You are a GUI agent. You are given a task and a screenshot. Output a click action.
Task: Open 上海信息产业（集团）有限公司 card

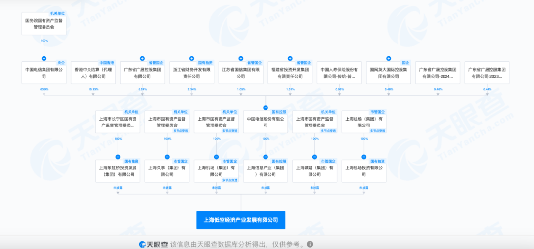tap(266, 171)
